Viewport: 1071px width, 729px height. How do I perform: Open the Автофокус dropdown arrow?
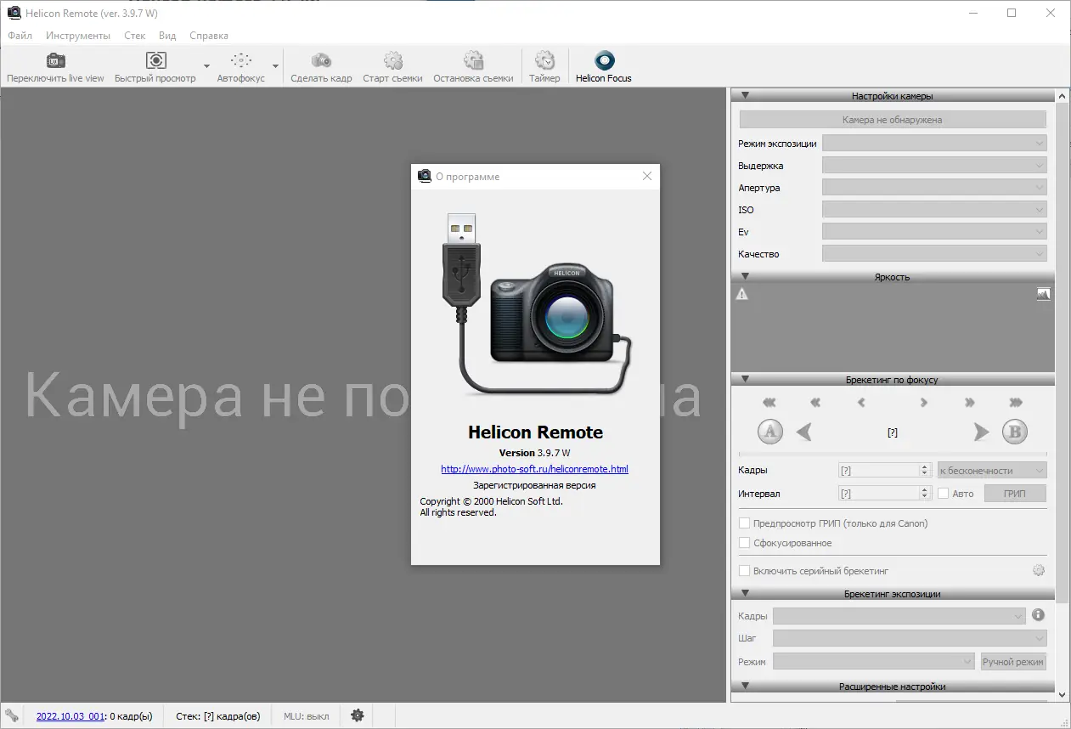tap(275, 66)
